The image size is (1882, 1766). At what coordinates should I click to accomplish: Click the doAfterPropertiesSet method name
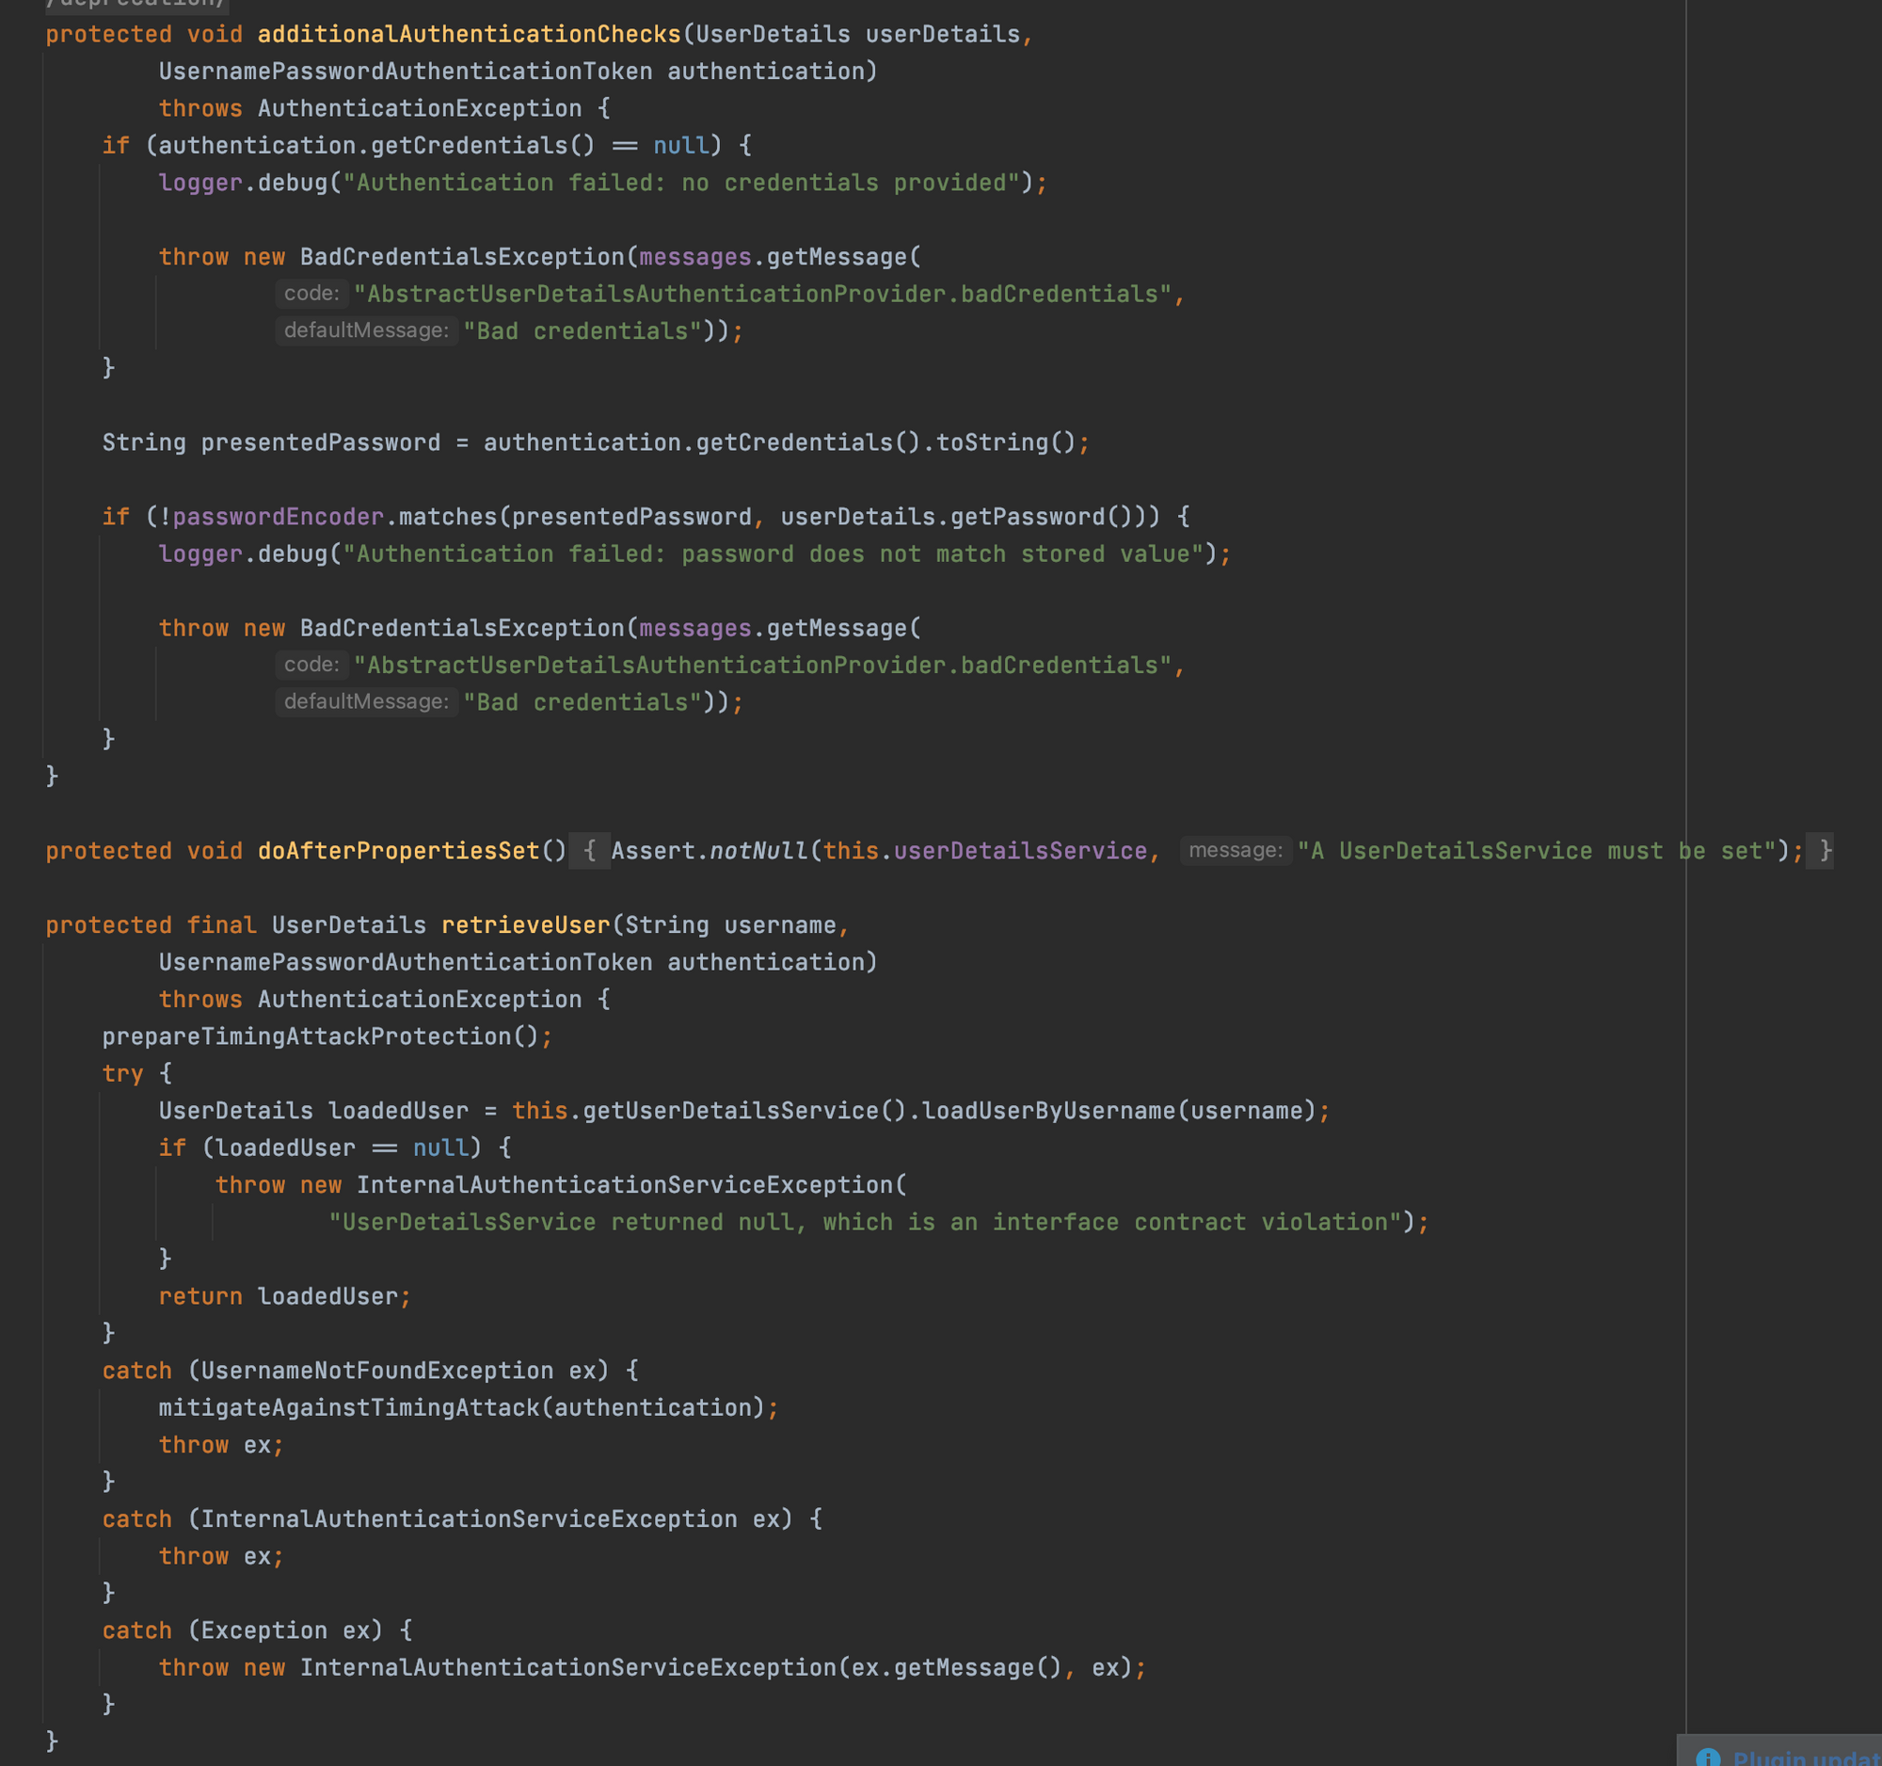pos(398,850)
